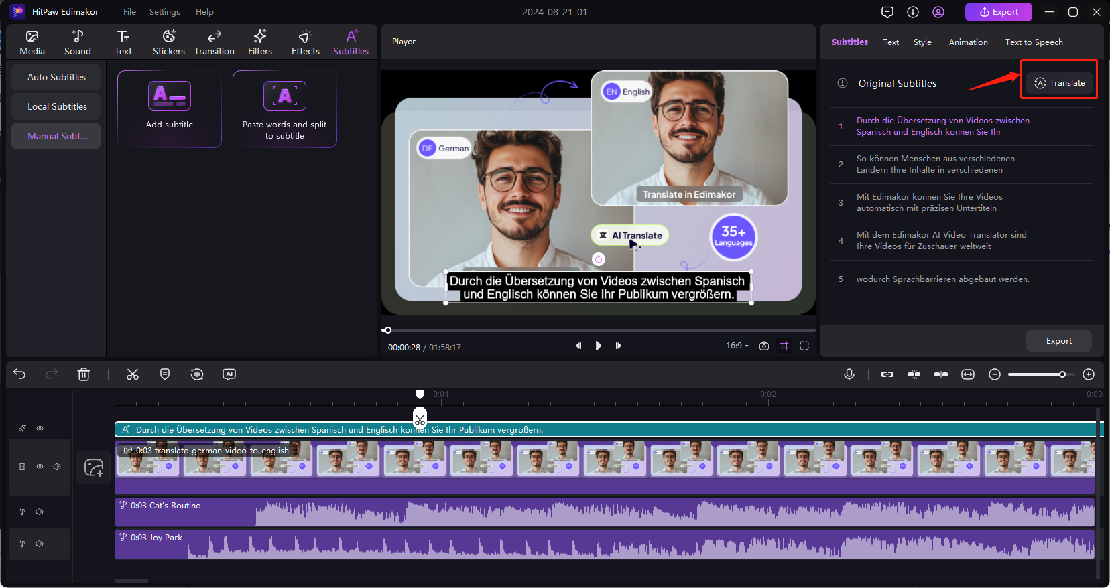Delete the selected clip with trash icon
This screenshot has width=1110, height=588.
[x=84, y=374]
